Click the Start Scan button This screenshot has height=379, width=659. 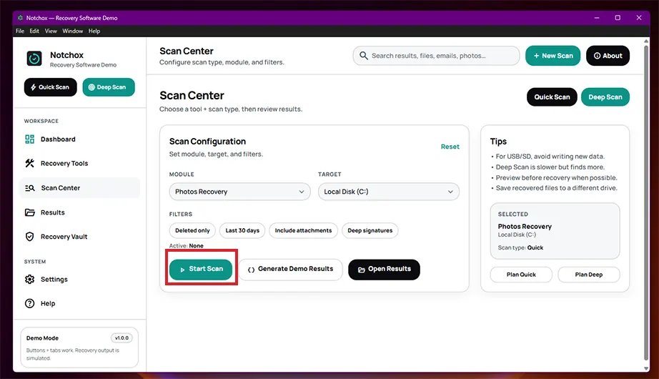201,269
